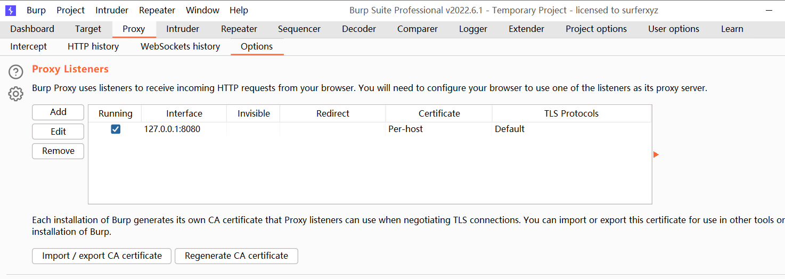This screenshot has height=279, width=785.
Task: Open the Project menu
Action: pyautogui.click(x=70, y=10)
